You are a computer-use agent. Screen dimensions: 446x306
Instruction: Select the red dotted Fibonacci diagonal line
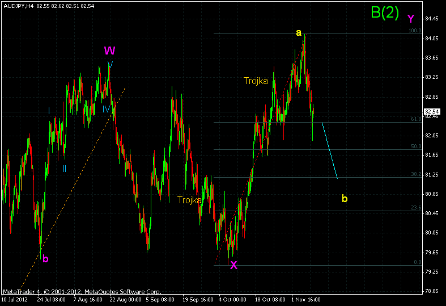click(260, 149)
